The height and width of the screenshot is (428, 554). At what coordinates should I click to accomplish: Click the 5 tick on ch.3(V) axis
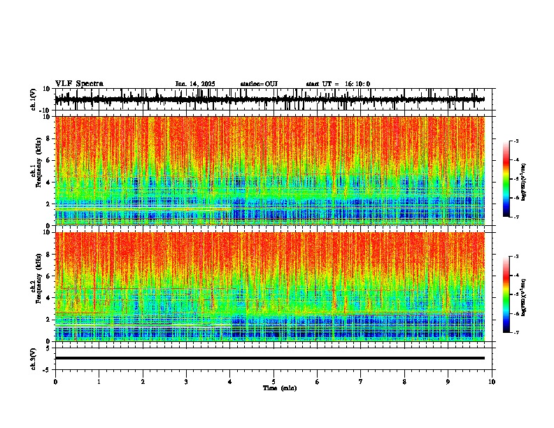tap(49, 348)
